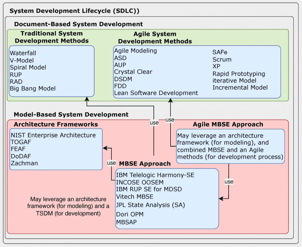Click 'Model-Based System Development' heading
This screenshot has width=302, height=247.
71,115
